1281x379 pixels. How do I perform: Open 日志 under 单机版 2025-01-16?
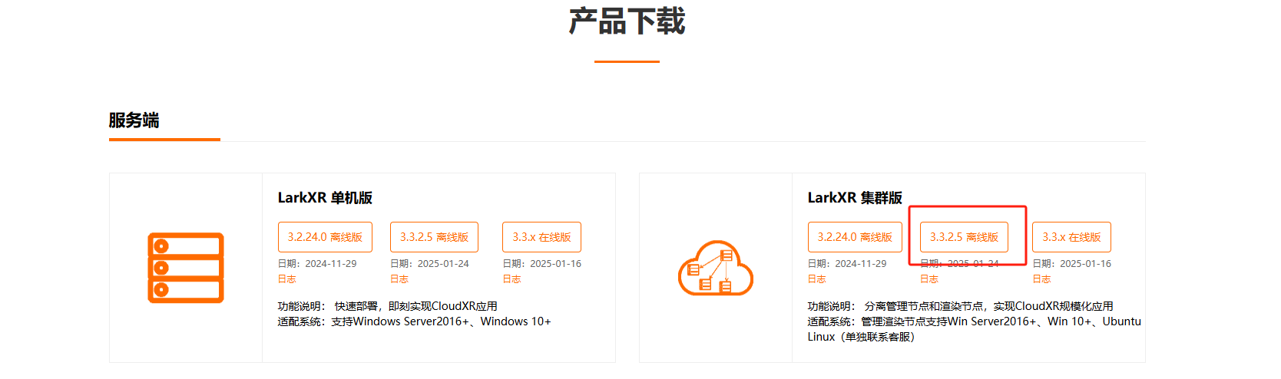(x=511, y=279)
